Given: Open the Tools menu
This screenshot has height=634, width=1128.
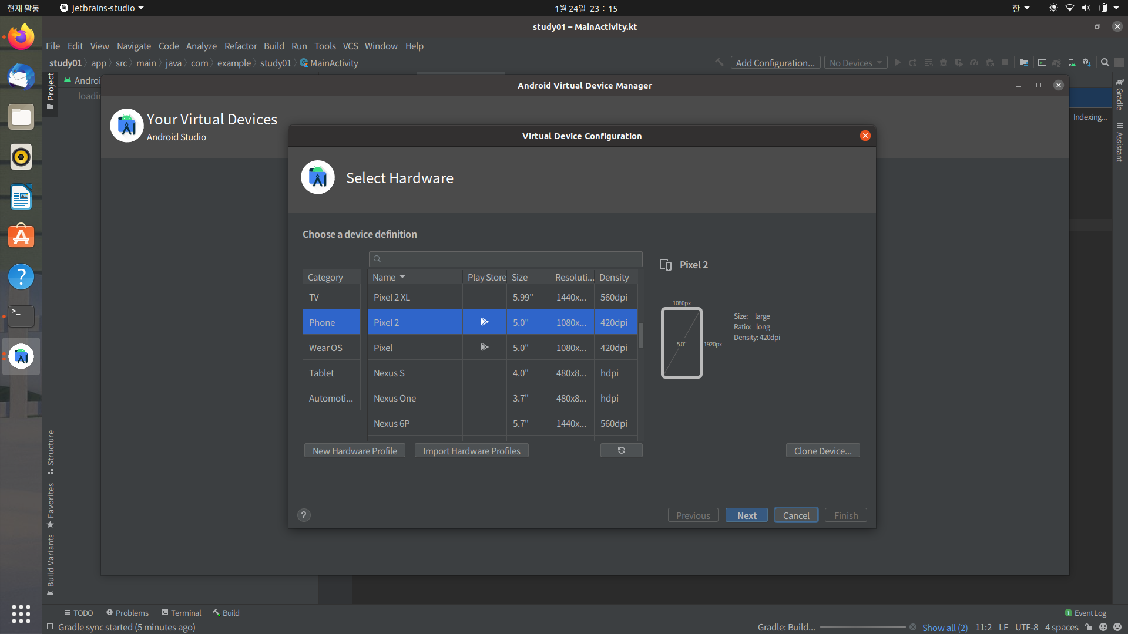Looking at the screenshot, I should click(324, 46).
